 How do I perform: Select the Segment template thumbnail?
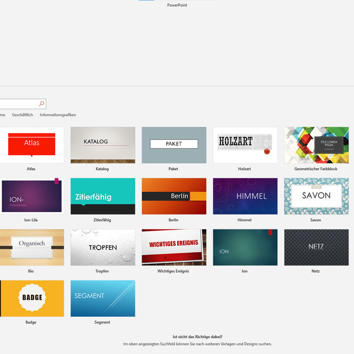pyautogui.click(x=103, y=299)
